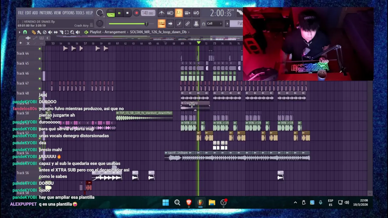Expand the arrow after the clip name breadcrumb
The width and height of the screenshot is (388, 218).
pos(189,32)
